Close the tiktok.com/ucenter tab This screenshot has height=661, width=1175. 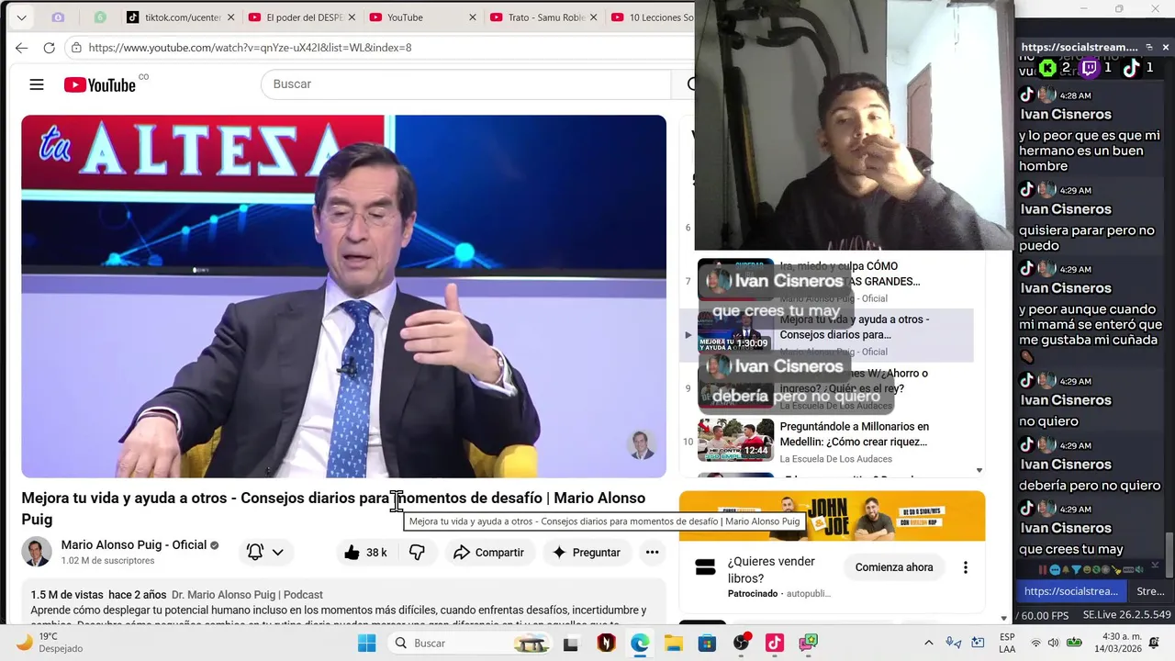tap(230, 17)
